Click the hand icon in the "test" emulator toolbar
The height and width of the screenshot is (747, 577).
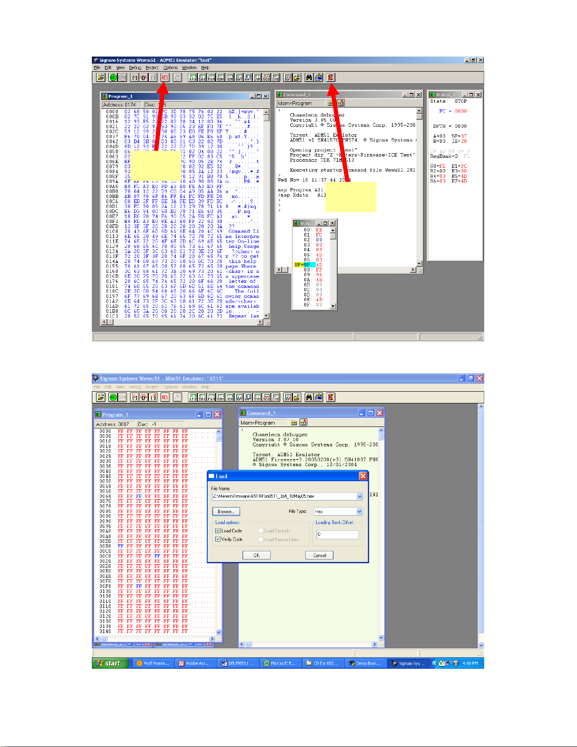(x=178, y=77)
